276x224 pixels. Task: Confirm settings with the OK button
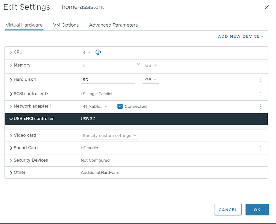click(x=257, y=209)
